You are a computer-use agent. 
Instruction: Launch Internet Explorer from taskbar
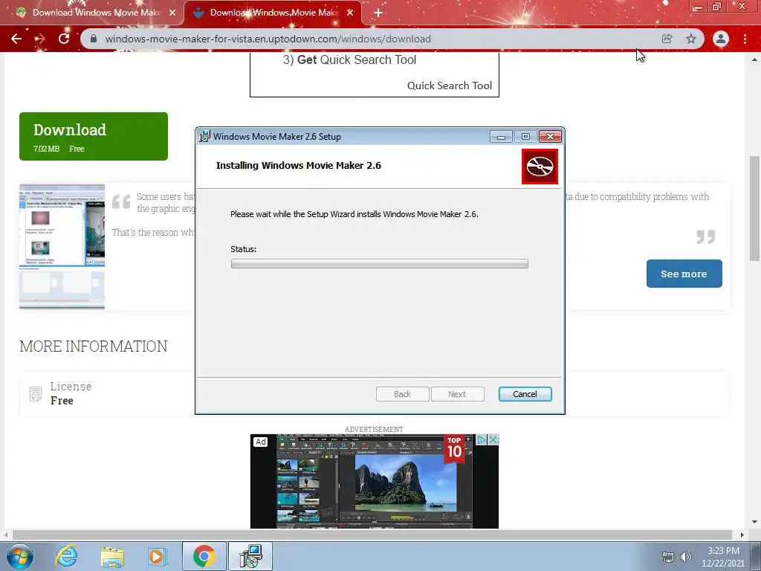[x=65, y=556]
